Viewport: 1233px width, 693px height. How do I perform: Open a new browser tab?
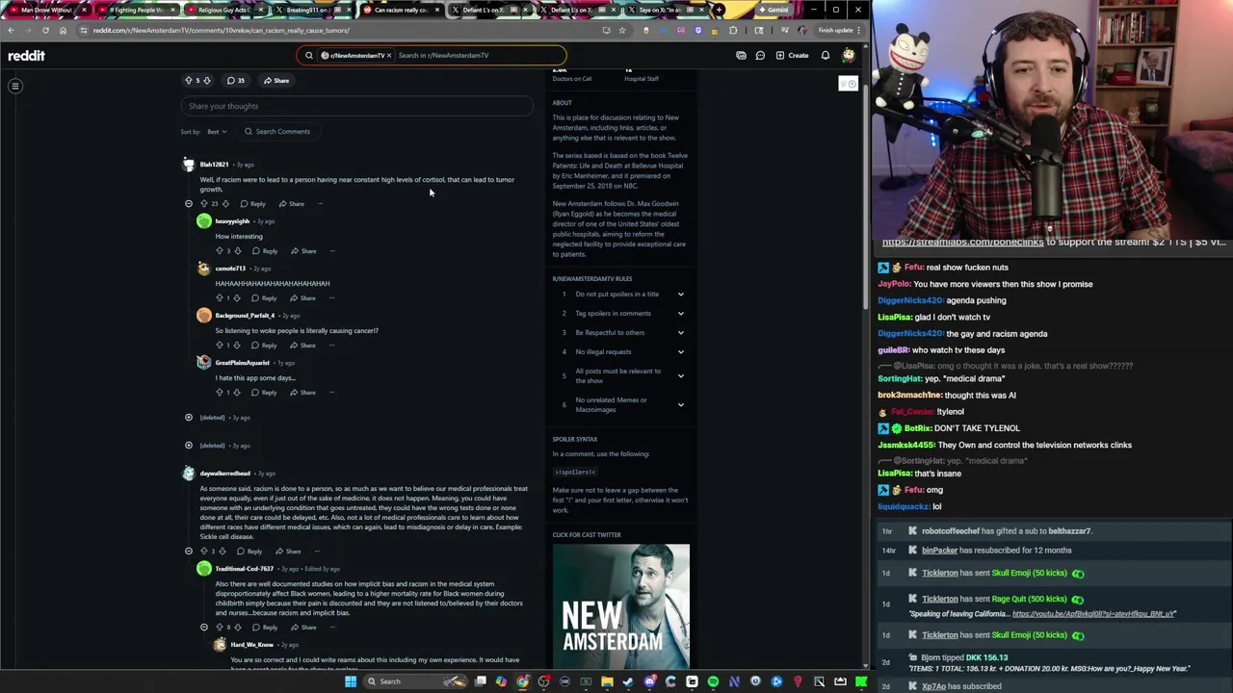(x=719, y=10)
